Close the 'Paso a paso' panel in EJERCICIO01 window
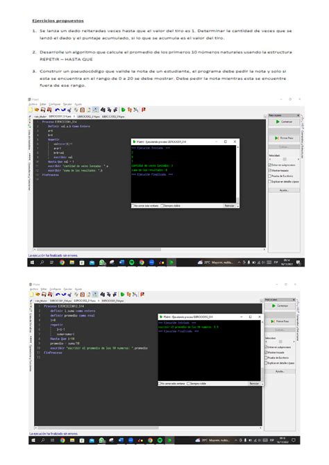329x465 pixels. coord(298,115)
